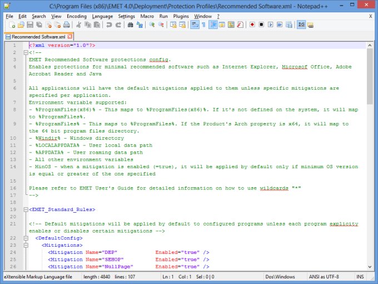Zoom in with magnifier plus icon
This screenshot has width=378, height=284.
coord(152,25)
